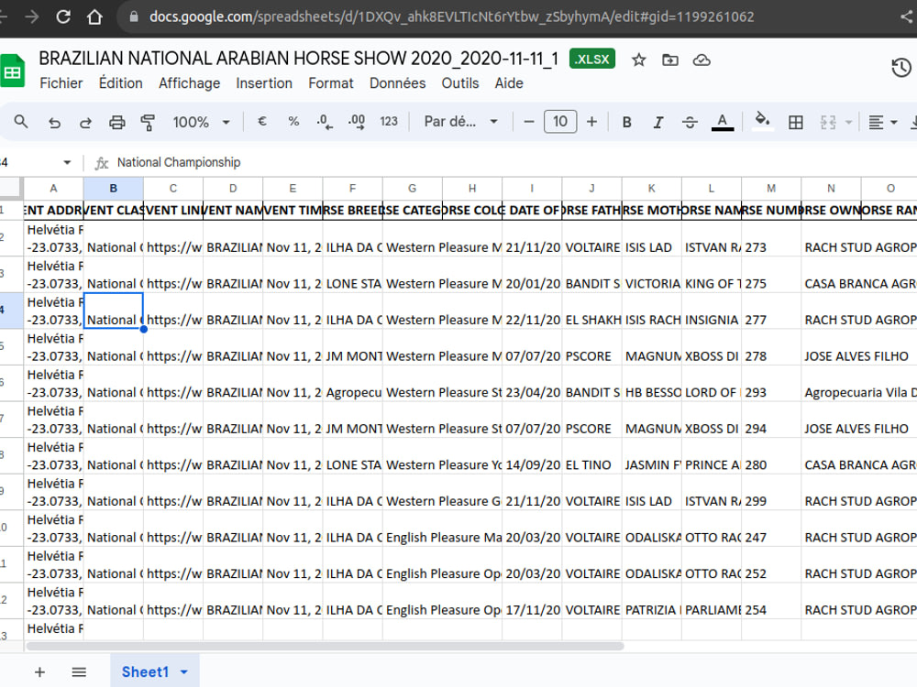Redo the last undone action
The image size is (917, 687).
[85, 122]
